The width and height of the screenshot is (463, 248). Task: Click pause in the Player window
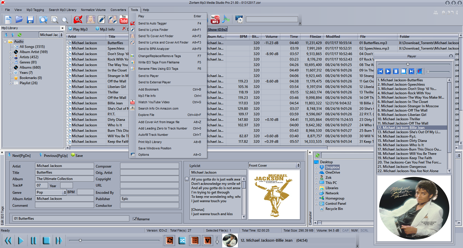[x=396, y=71]
